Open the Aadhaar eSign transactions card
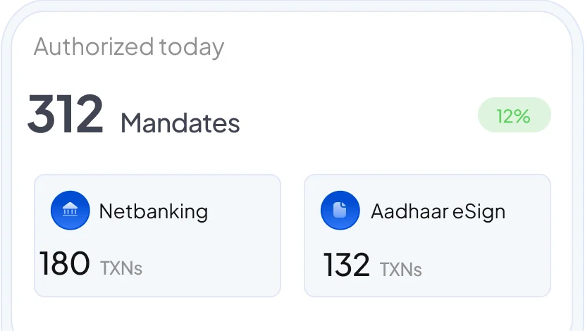Screen dimensions: 585x331 pyautogui.click(x=427, y=236)
